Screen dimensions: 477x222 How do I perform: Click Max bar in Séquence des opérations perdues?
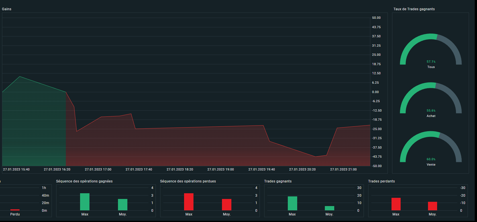pyautogui.click(x=189, y=202)
